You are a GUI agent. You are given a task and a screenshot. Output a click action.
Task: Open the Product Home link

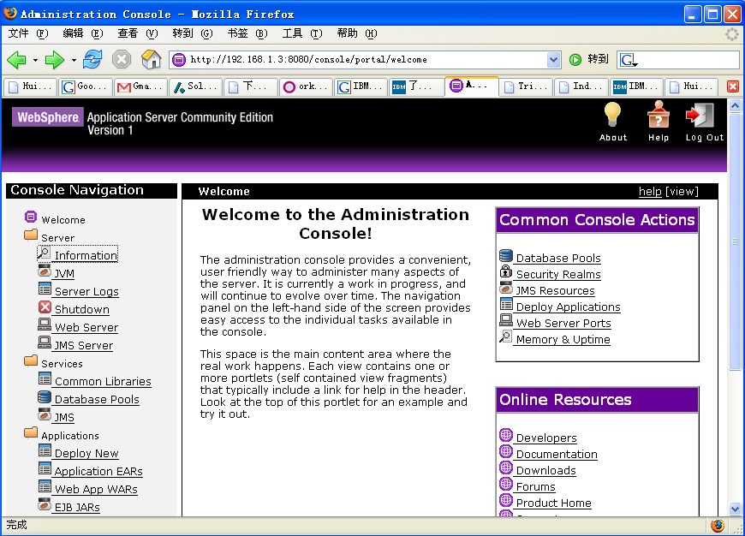[x=553, y=503]
